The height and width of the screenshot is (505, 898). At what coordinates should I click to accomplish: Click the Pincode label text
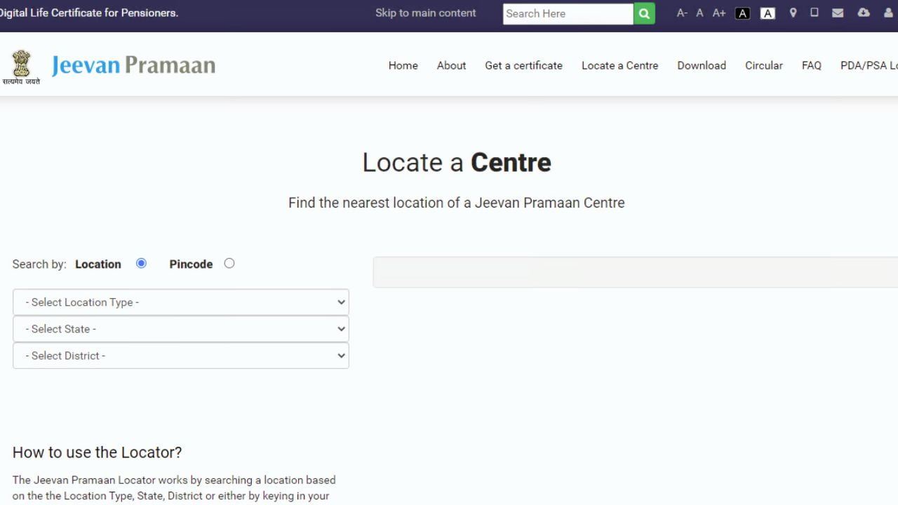click(x=191, y=264)
